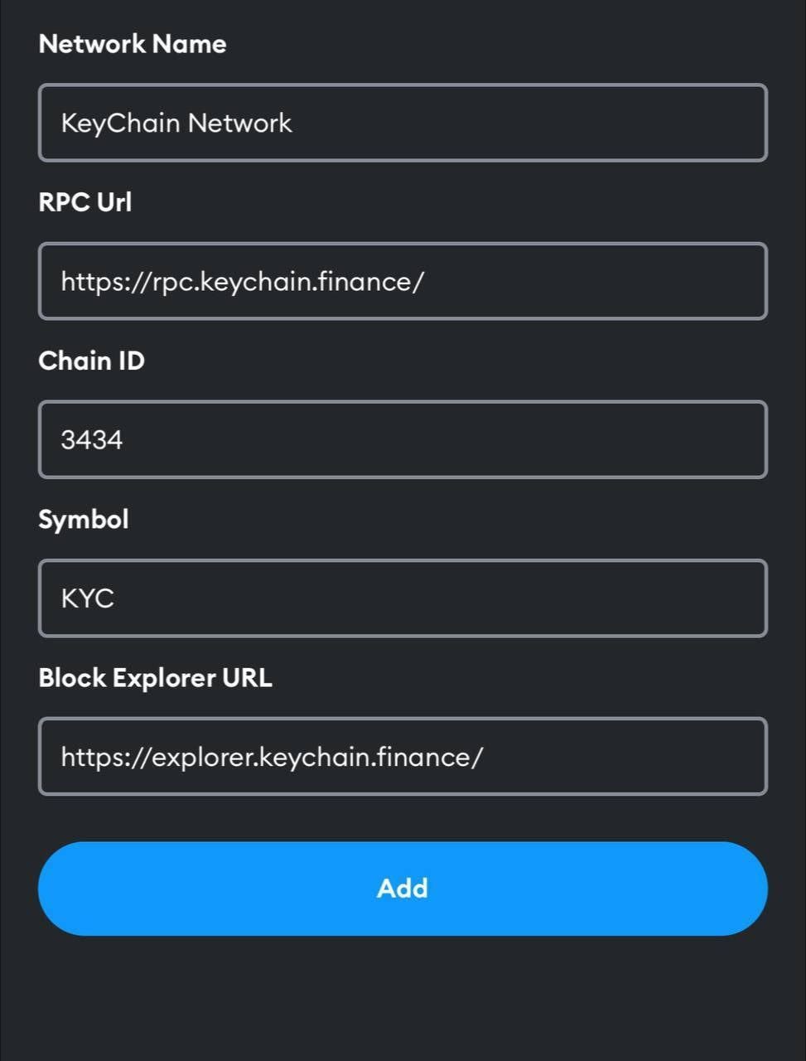806x1061 pixels.
Task: Select the 'https://rpc.keychain.finance/' URL text
Action: [x=243, y=281]
